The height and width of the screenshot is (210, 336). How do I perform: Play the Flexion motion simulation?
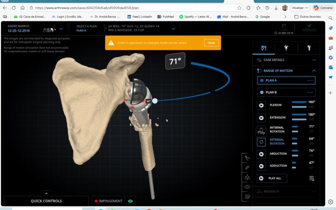click(x=261, y=105)
